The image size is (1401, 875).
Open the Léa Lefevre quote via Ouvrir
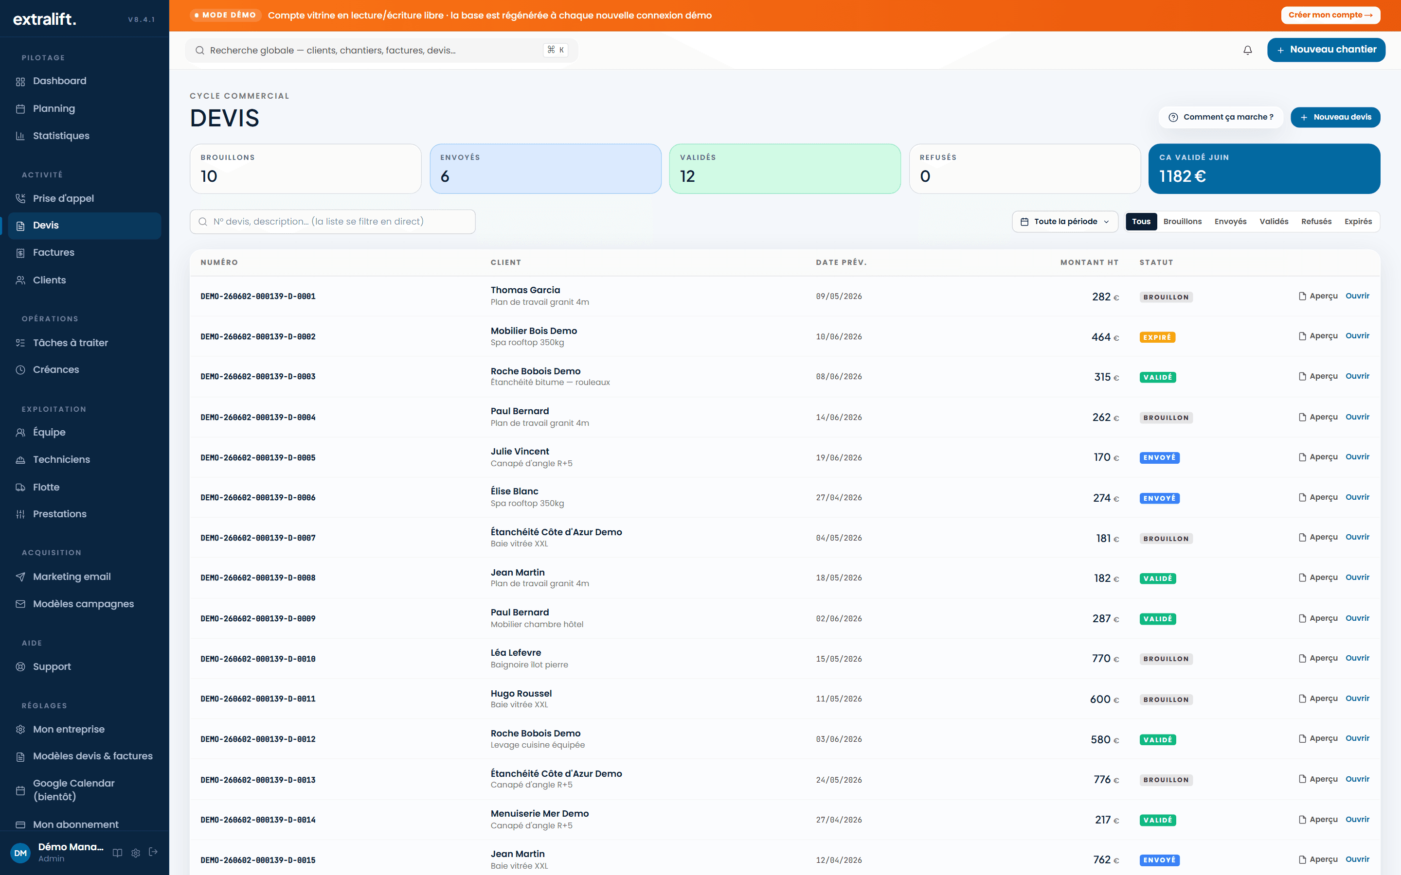point(1357,659)
